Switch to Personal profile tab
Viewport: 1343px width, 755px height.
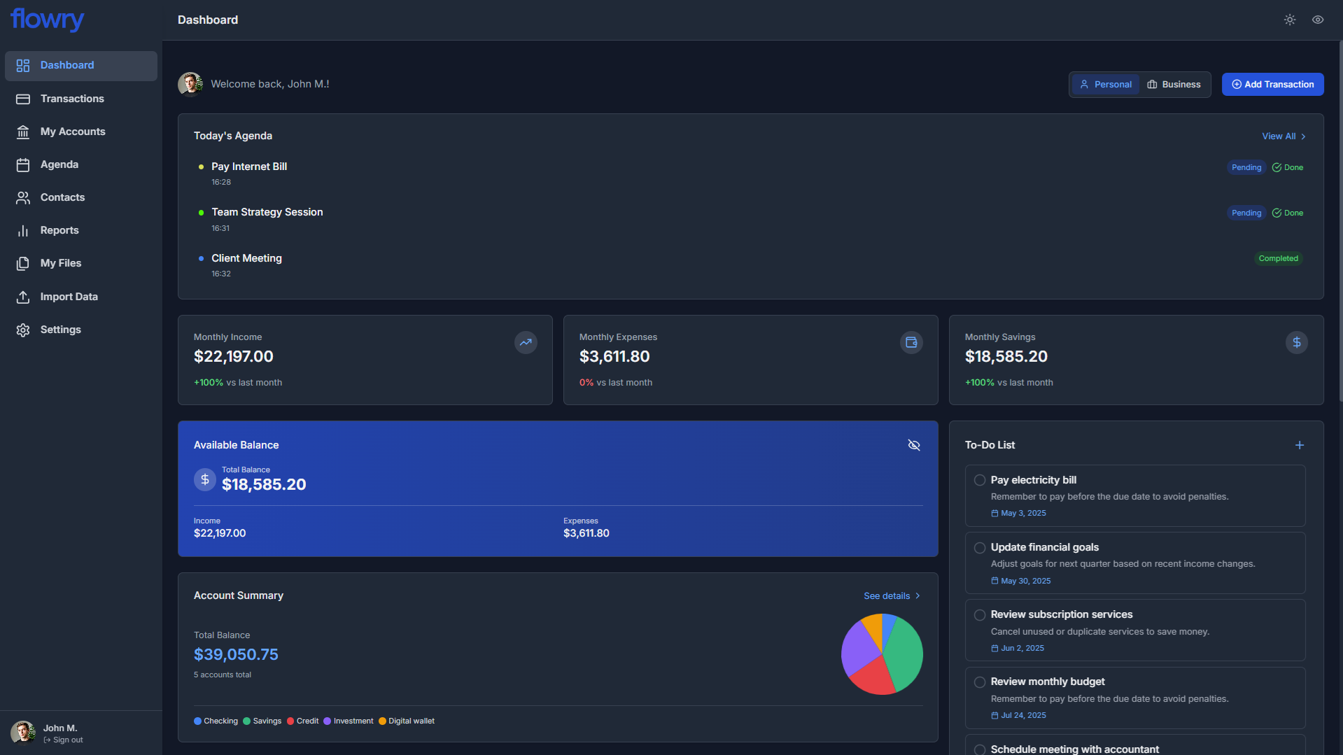click(1106, 85)
